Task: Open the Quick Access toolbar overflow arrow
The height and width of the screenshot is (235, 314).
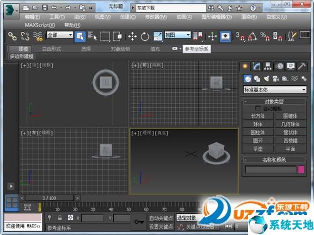Action: (x=91, y=8)
